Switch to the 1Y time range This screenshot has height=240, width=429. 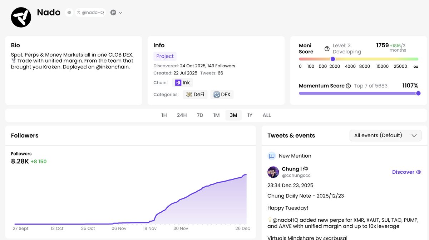[250, 115]
